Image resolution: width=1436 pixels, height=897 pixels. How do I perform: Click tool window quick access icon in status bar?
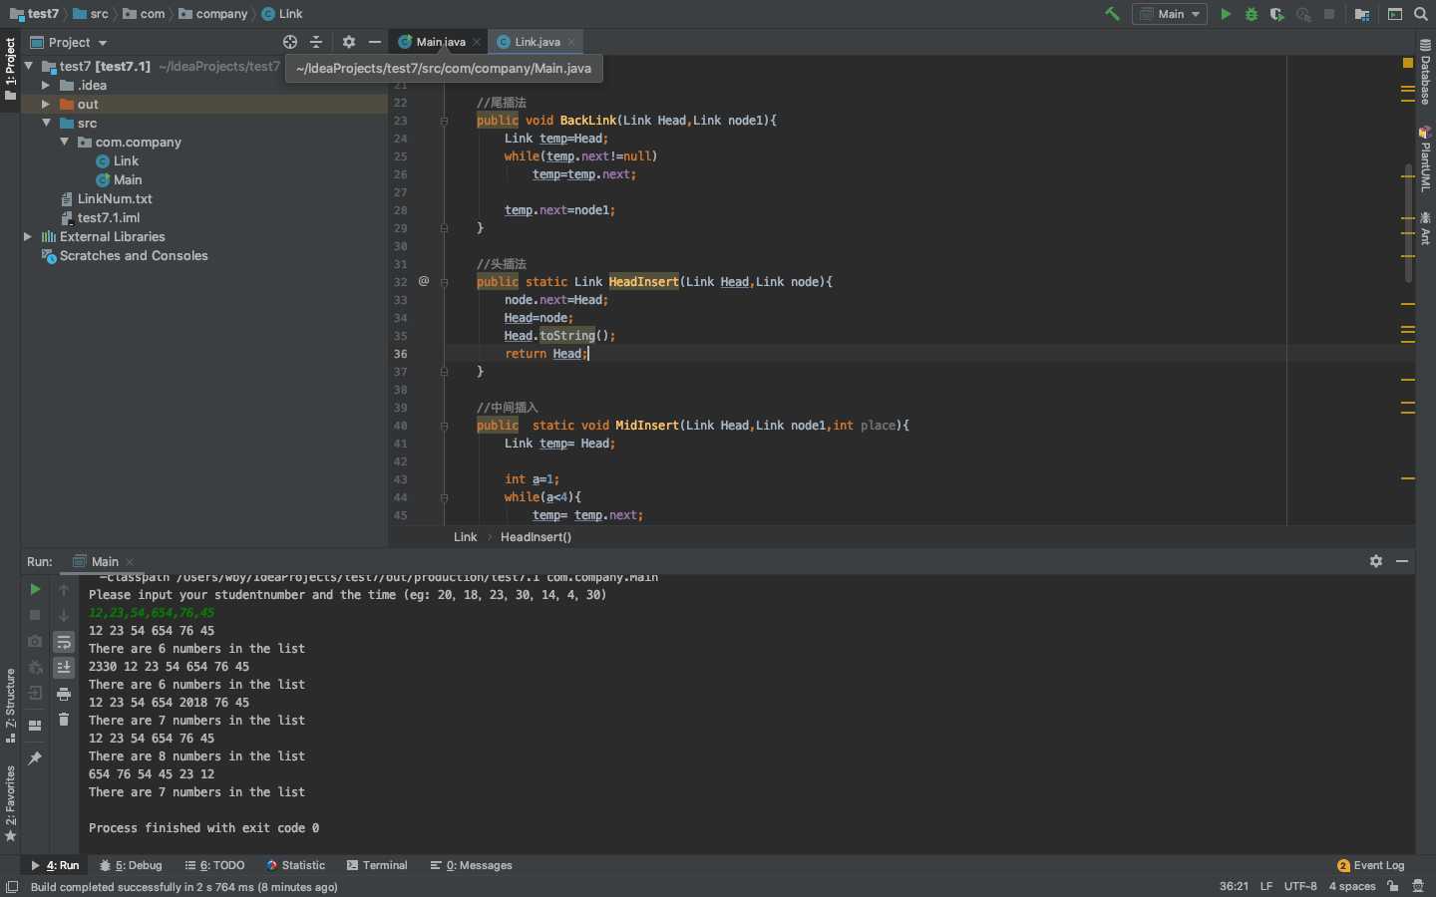pos(12,886)
